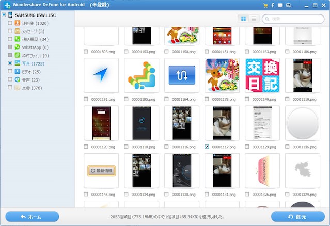
Task: Open the Facebook share icon
Action: [x=273, y=5]
